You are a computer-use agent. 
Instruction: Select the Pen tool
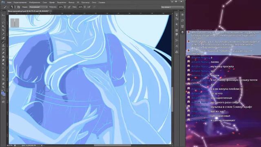(3, 68)
